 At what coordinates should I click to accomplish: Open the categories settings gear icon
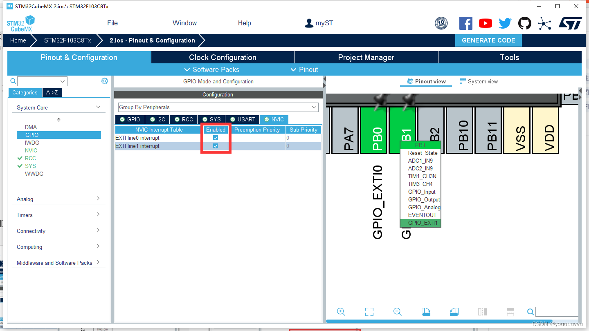click(105, 81)
